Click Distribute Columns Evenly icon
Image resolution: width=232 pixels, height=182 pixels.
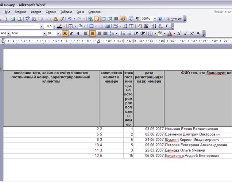tap(131, 26)
